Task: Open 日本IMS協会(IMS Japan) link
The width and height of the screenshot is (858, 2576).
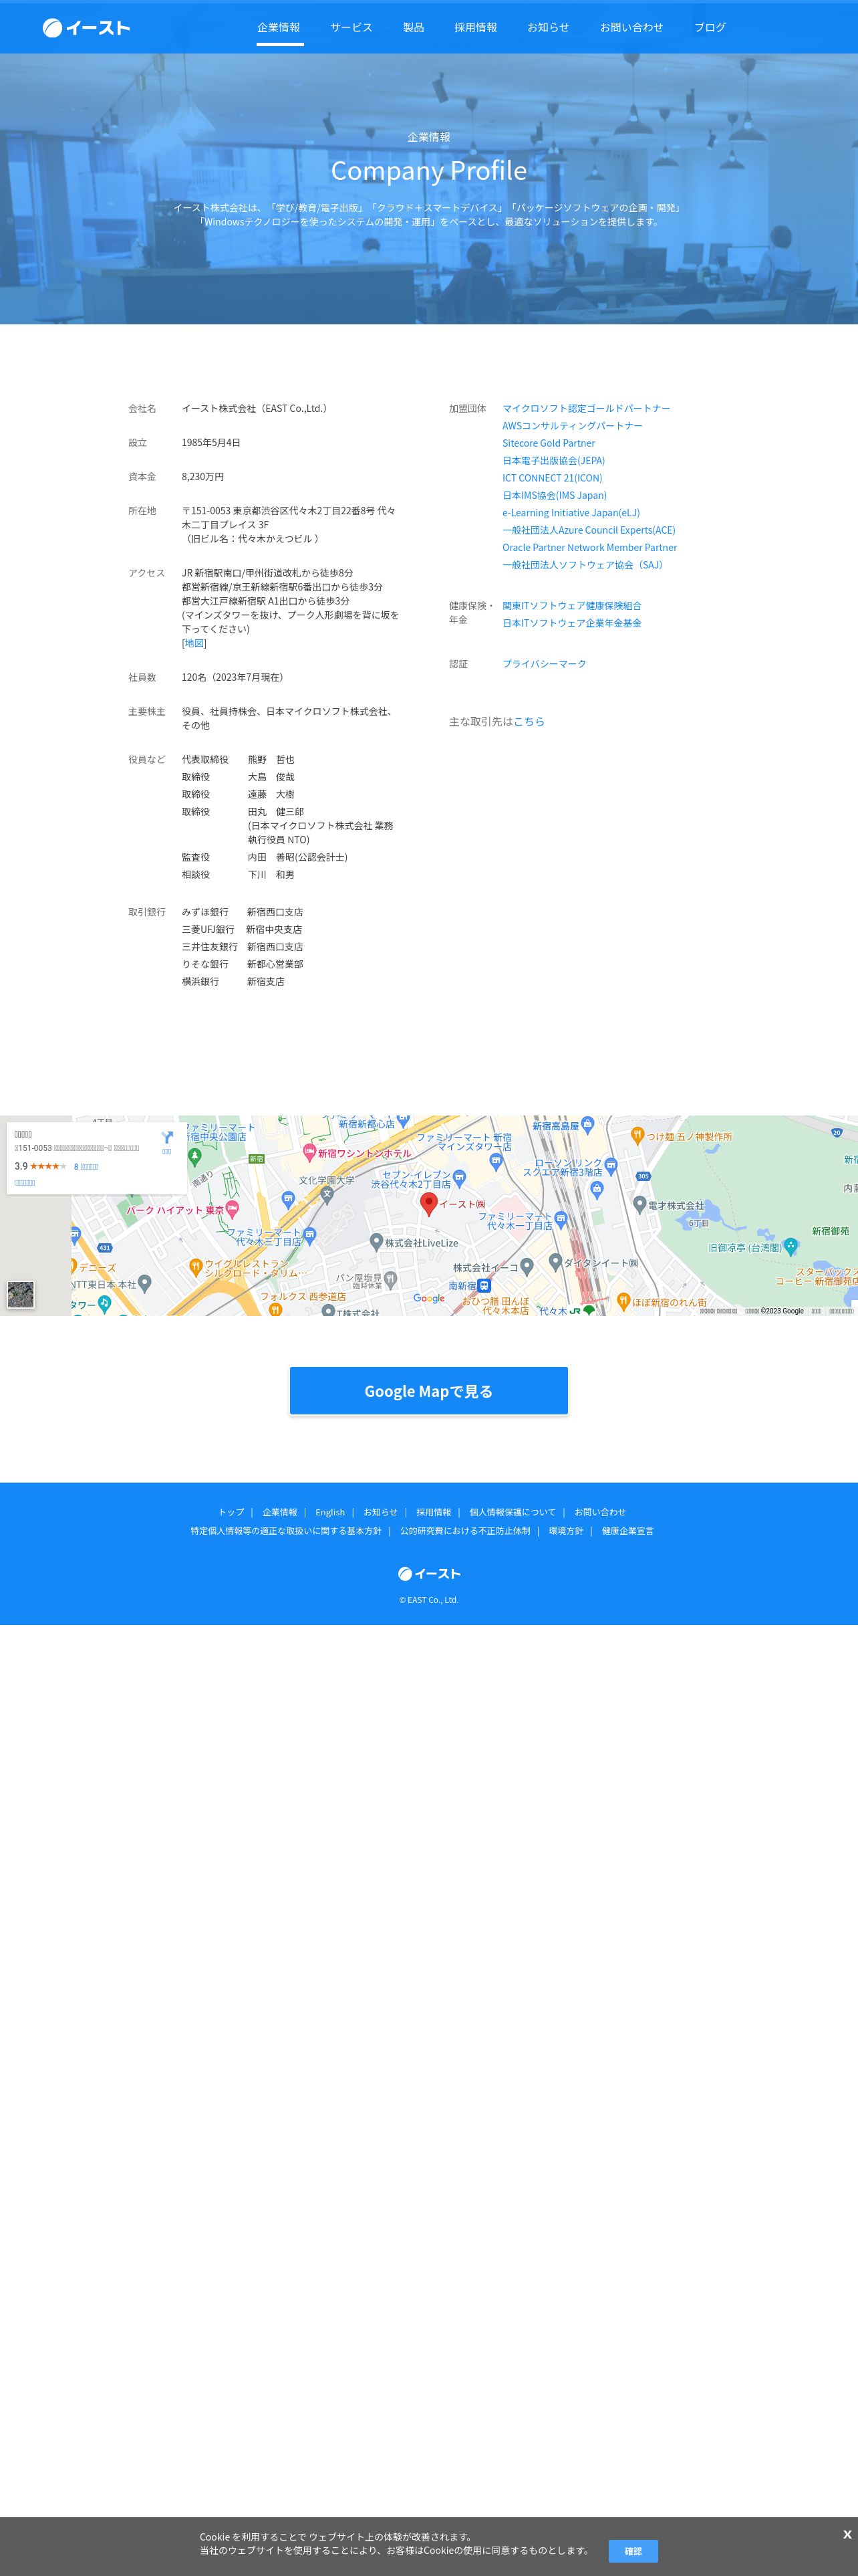Action: pyautogui.click(x=555, y=495)
